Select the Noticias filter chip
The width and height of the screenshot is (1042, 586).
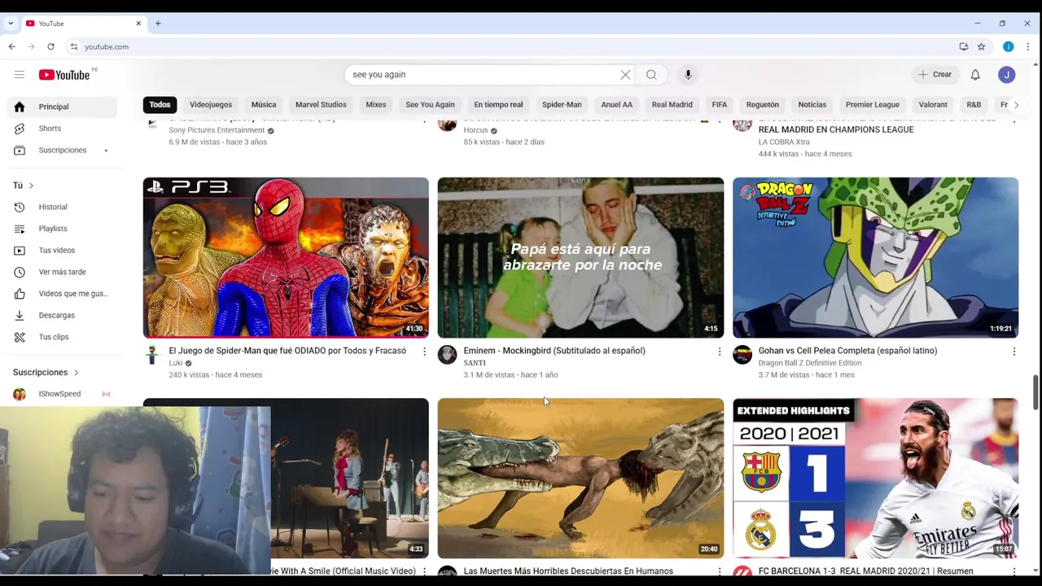[812, 105]
